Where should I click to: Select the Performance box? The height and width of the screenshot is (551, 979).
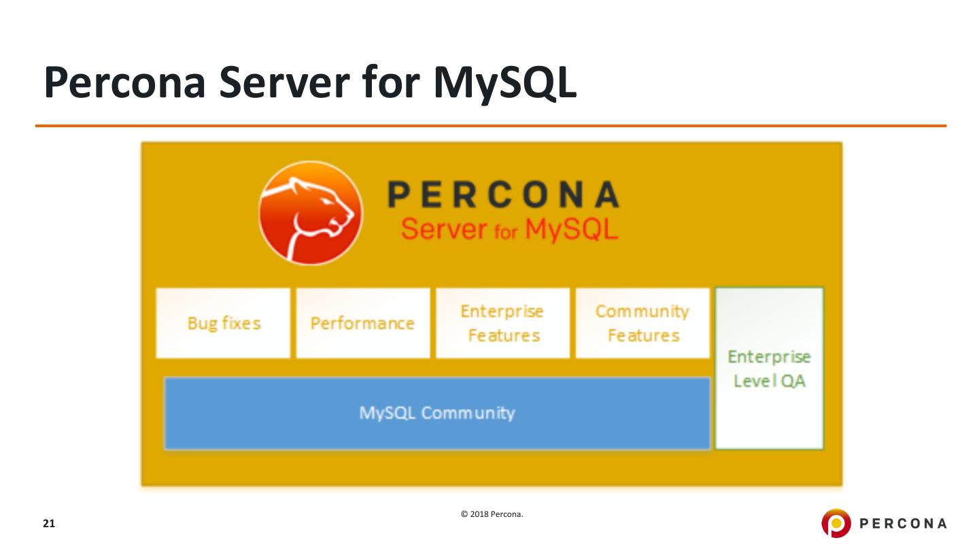(363, 323)
